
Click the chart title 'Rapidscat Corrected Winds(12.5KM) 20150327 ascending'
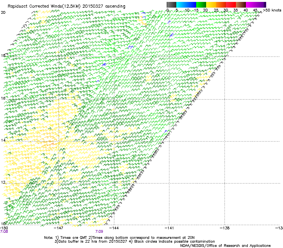click(x=67, y=6)
